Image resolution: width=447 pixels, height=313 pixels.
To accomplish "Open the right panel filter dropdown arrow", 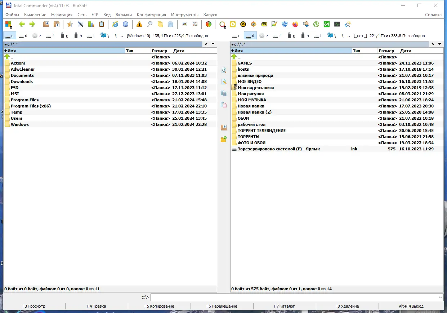I will 440,44.
